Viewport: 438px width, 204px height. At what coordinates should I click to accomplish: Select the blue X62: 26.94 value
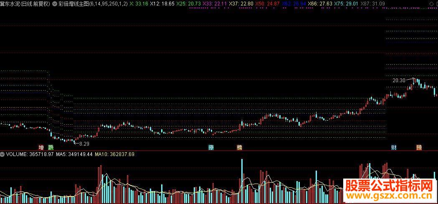point(293,4)
